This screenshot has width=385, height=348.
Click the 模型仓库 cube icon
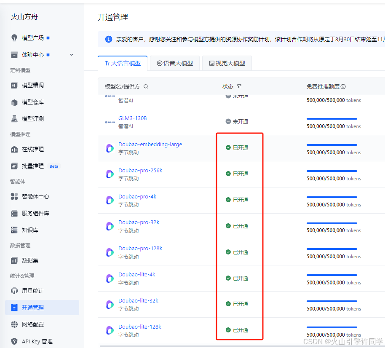(14, 102)
